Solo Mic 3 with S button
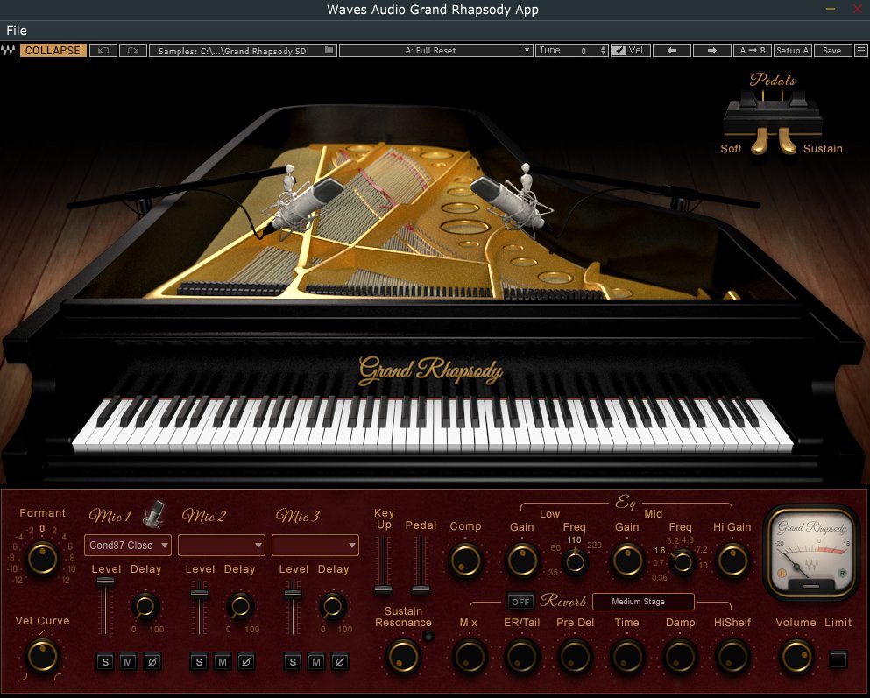The image size is (870, 698). click(x=293, y=661)
